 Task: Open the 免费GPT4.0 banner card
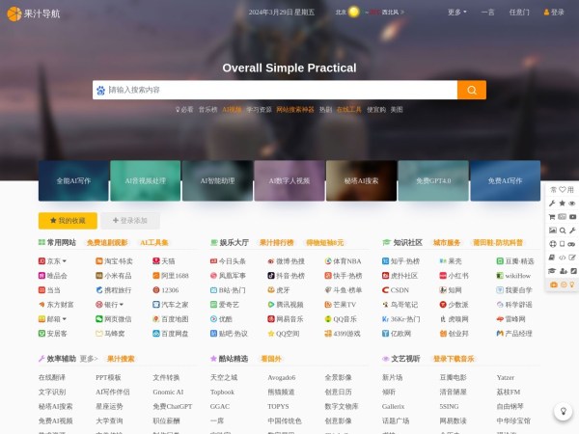coord(433,181)
